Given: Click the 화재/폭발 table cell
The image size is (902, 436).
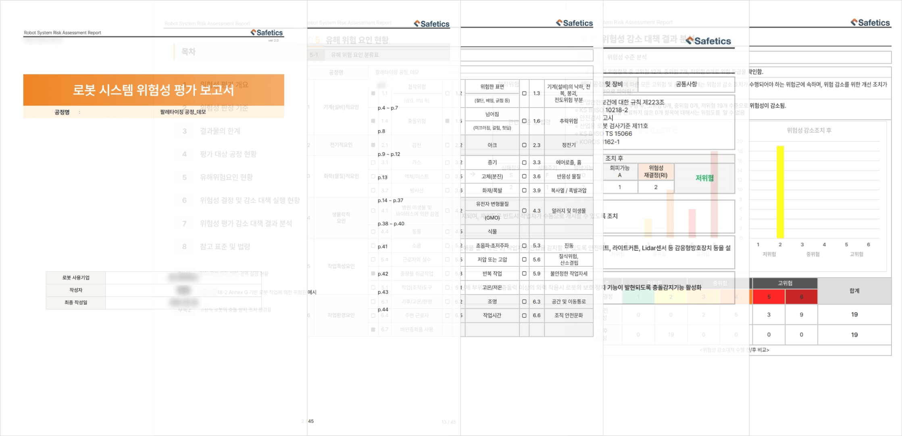Looking at the screenshot, I should pos(492,190).
